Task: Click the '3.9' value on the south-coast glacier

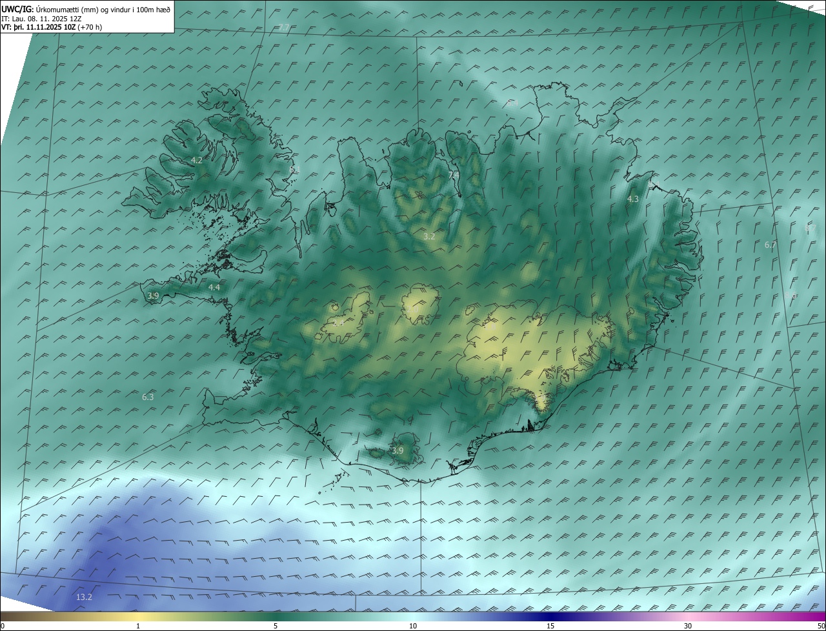Action: click(x=398, y=450)
